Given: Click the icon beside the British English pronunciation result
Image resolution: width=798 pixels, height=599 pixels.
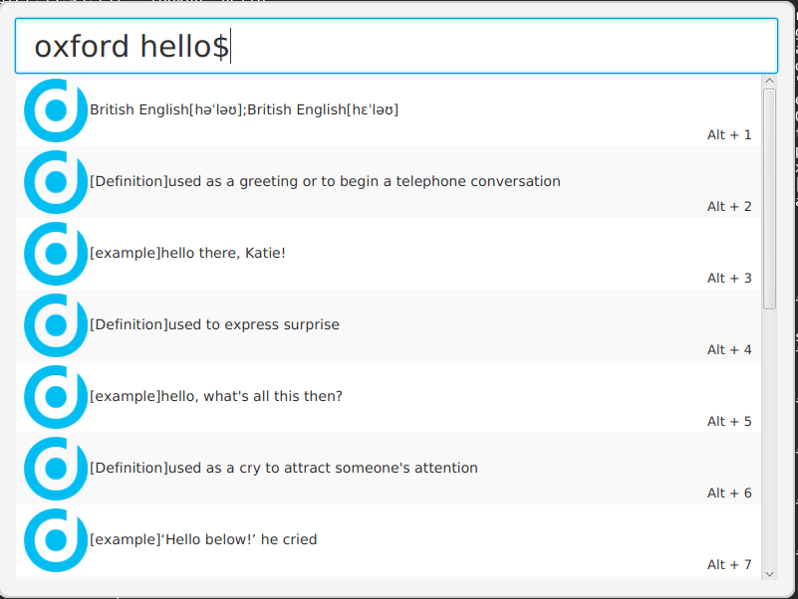Looking at the screenshot, I should (x=56, y=110).
